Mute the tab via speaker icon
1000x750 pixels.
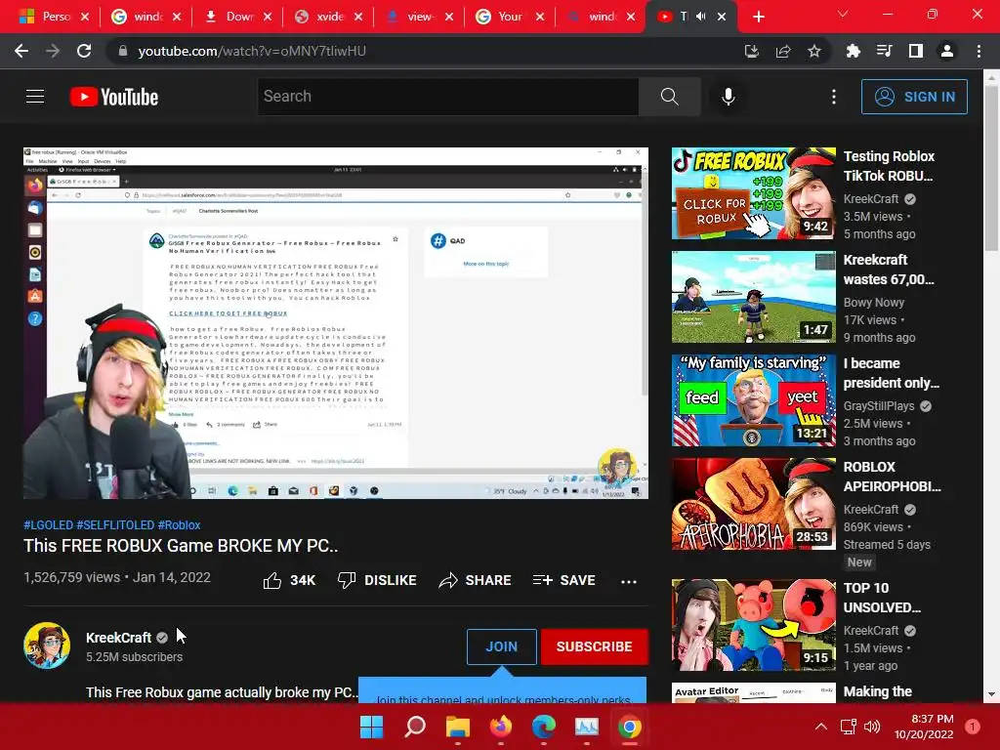pos(701,17)
